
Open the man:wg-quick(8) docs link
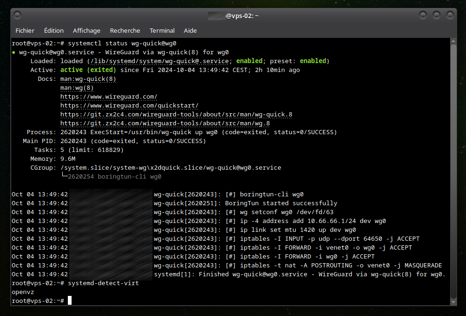pyautogui.click(x=88, y=79)
